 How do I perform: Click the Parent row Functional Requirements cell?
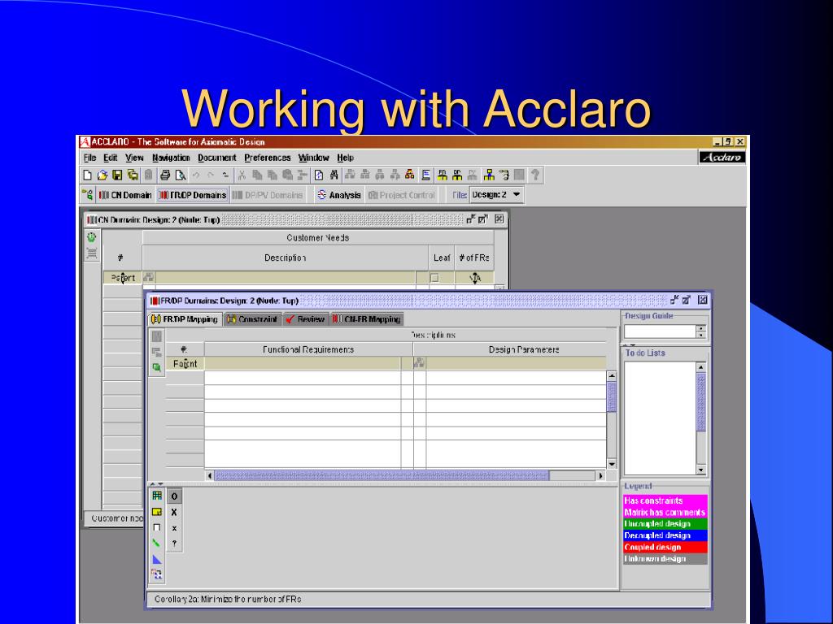click(x=303, y=363)
